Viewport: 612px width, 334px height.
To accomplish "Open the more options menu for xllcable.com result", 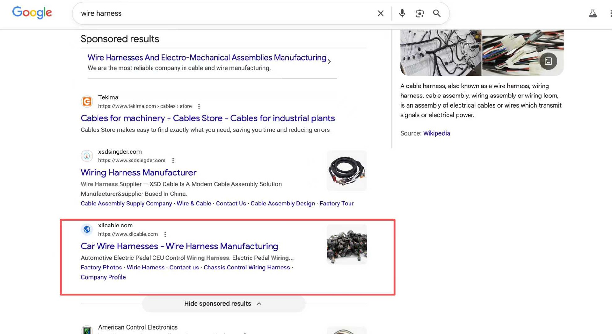I will 165,234.
